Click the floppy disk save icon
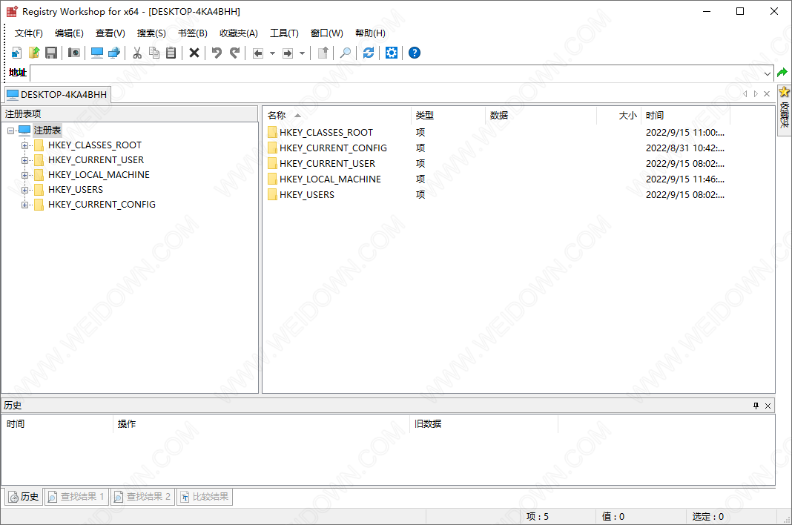 point(51,53)
